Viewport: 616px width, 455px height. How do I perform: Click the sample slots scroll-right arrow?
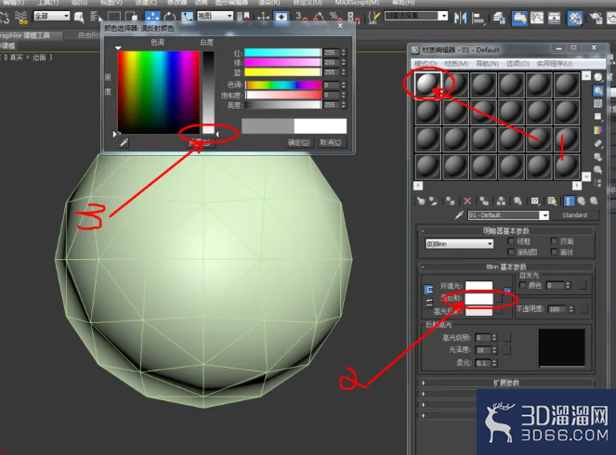577,185
